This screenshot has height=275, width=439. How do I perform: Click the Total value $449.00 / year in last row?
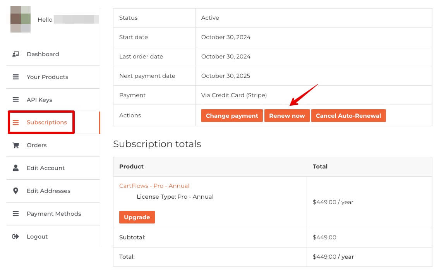click(333, 257)
